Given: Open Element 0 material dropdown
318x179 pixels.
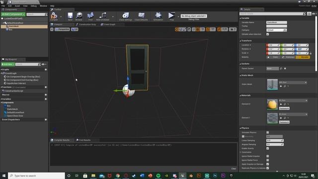Looking at the screenshot, I should [293, 100].
